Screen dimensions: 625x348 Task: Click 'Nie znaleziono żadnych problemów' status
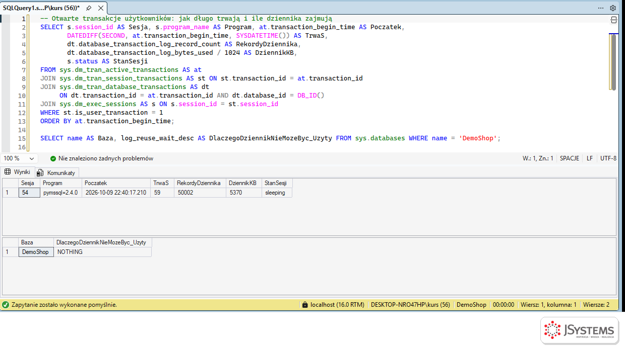pos(106,158)
